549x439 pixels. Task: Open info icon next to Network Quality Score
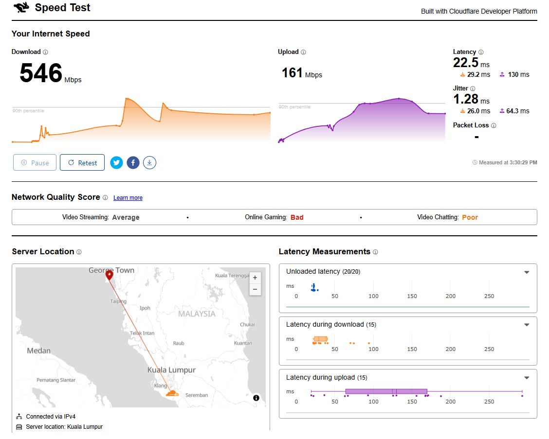pos(105,198)
